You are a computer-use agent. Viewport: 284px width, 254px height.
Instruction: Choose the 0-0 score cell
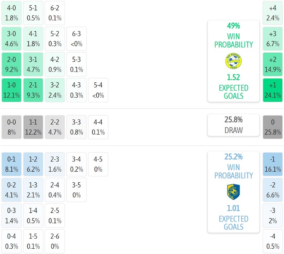click(x=12, y=126)
